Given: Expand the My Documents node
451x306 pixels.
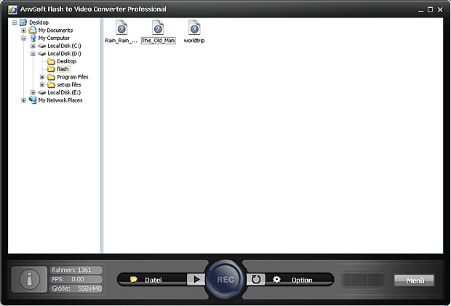Looking at the screenshot, I should [x=23, y=31].
